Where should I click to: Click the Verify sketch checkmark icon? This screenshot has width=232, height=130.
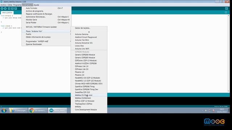pyautogui.click(x=2, y=9)
